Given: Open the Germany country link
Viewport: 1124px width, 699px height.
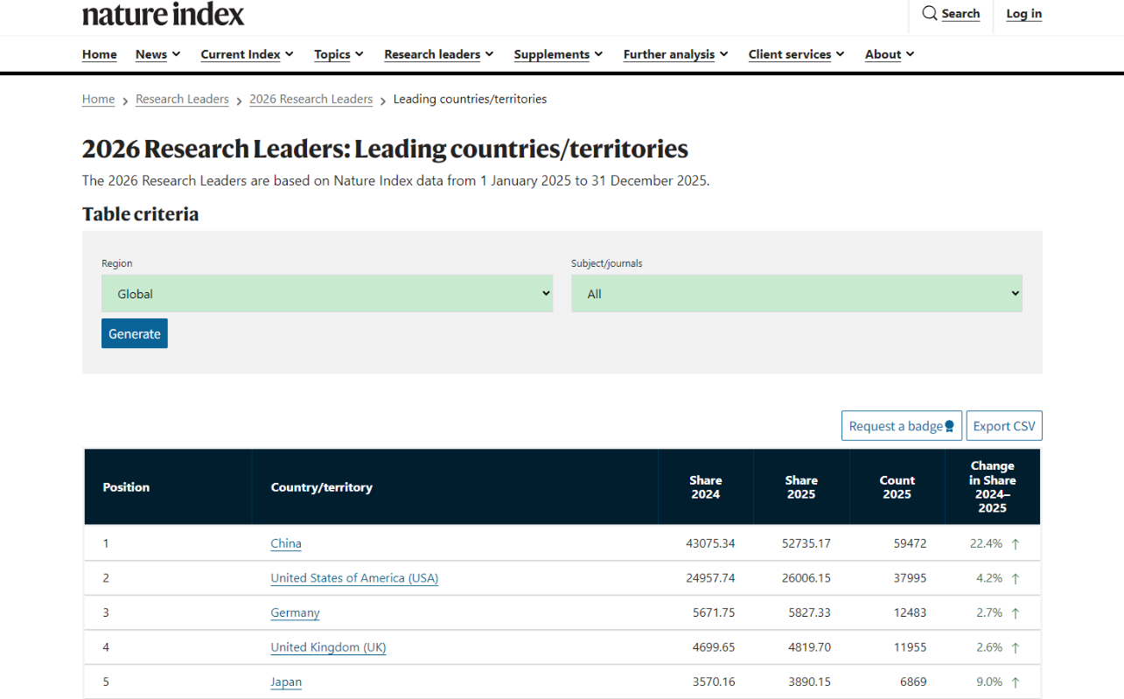Looking at the screenshot, I should coord(295,613).
